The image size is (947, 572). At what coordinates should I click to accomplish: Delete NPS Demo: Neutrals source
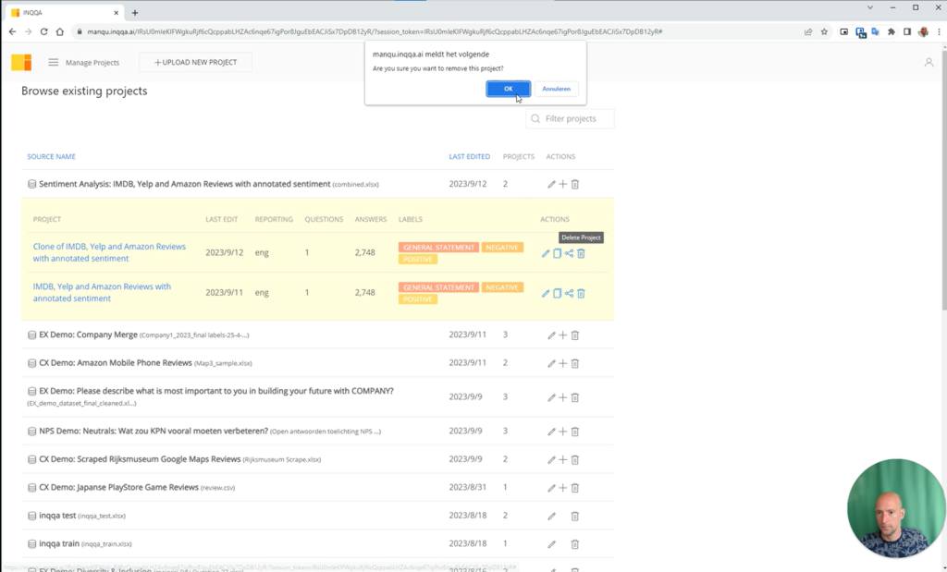tap(575, 432)
